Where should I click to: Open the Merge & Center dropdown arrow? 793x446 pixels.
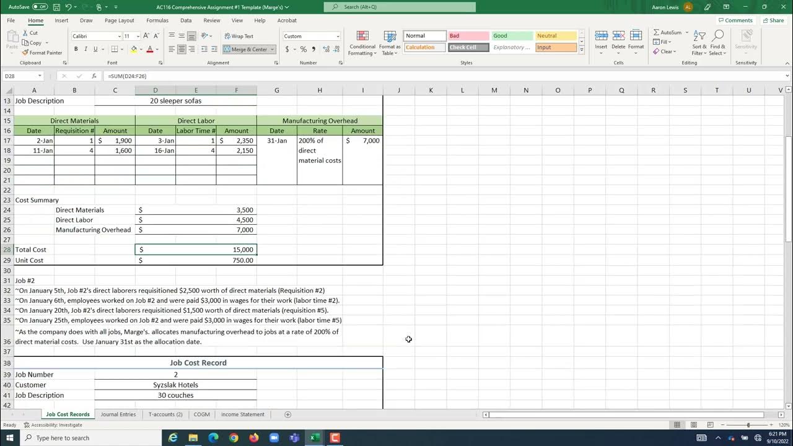[x=272, y=49]
